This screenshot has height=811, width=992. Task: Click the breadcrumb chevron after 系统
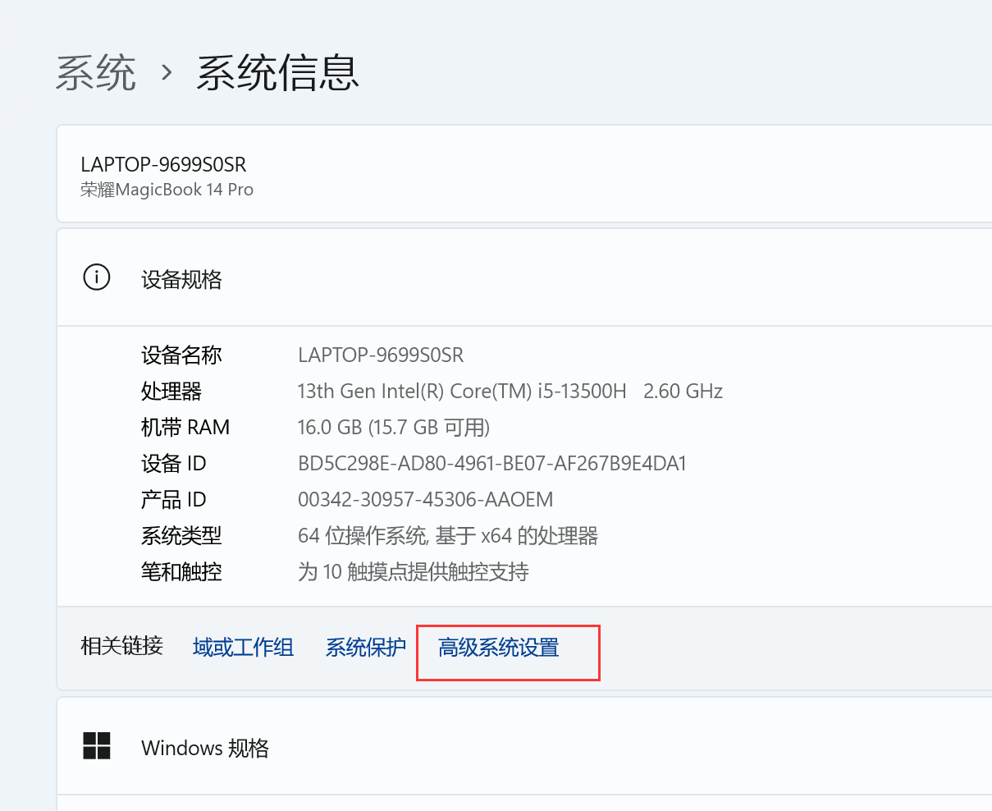pyautogui.click(x=167, y=73)
